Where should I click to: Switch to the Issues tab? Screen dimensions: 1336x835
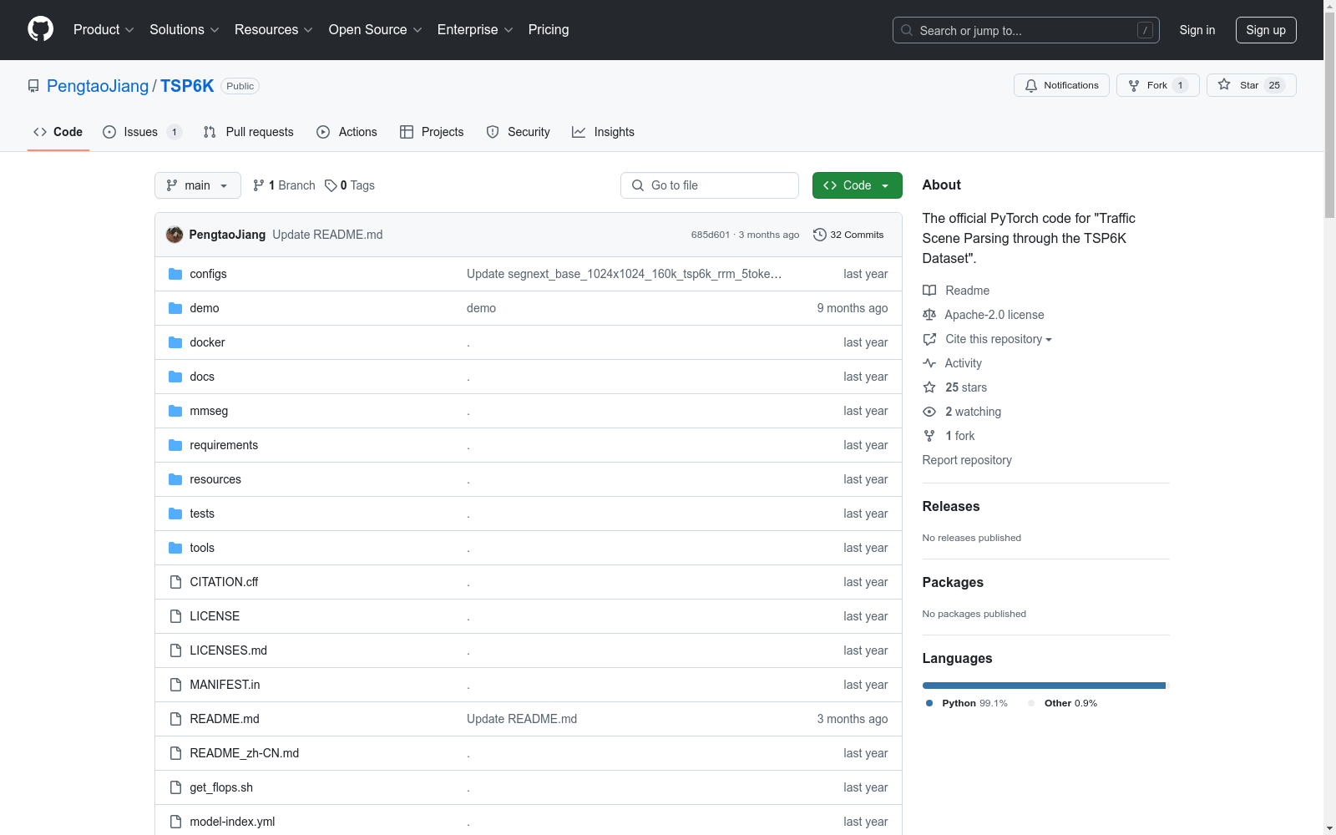[142, 132]
